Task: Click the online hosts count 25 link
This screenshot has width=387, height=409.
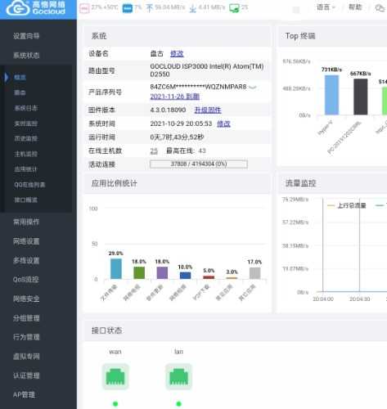Action: point(154,151)
